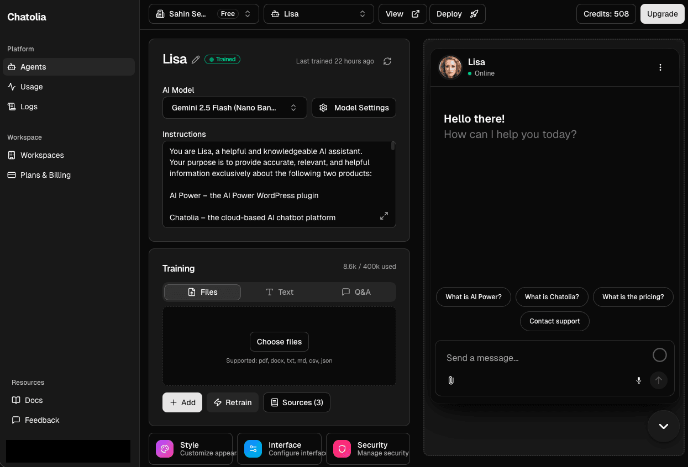Click the Upgrade button

click(x=662, y=13)
